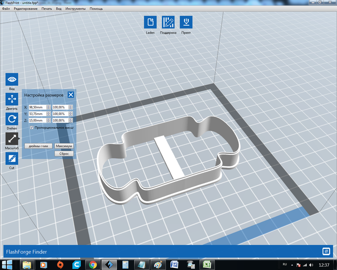This screenshot has height=270, width=337.
Task: Open the Поддержка supports tool
Action: click(168, 22)
